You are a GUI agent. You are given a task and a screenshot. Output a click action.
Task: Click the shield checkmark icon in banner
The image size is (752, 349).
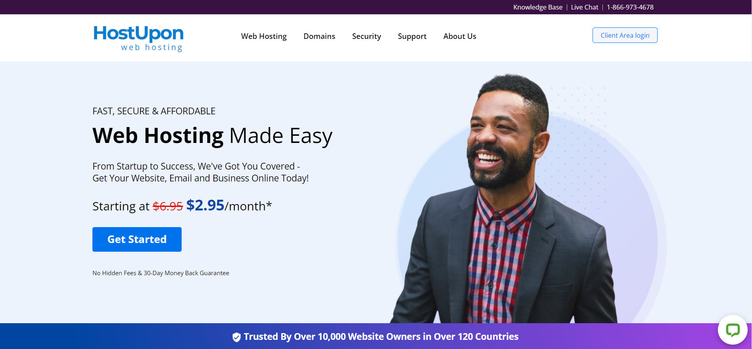(236, 337)
